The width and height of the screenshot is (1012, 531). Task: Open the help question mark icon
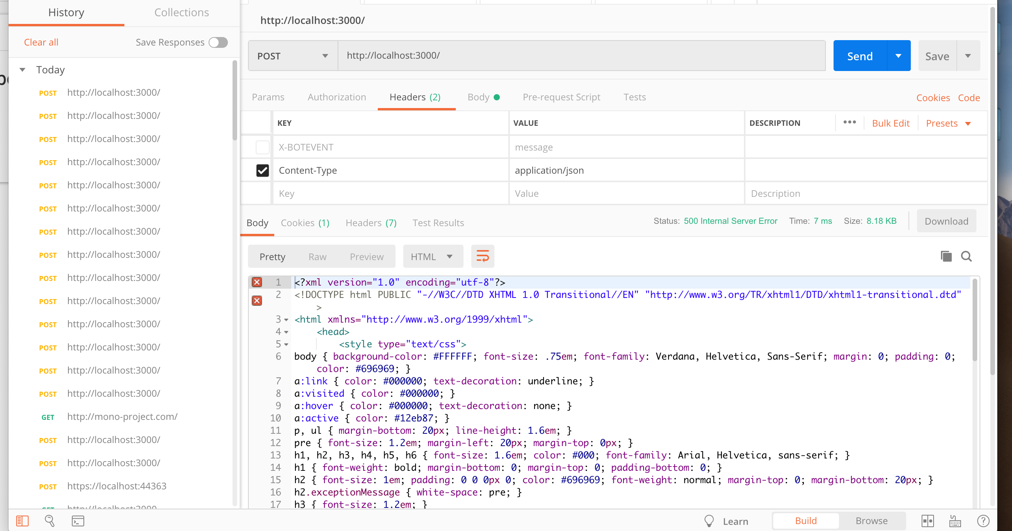point(983,521)
